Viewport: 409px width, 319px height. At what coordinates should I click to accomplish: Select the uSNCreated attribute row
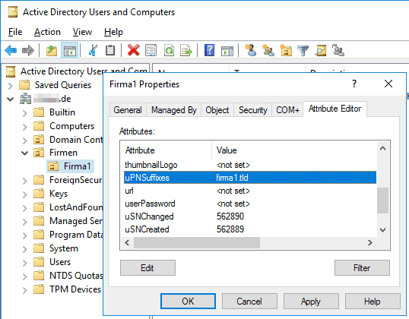[x=250, y=229]
